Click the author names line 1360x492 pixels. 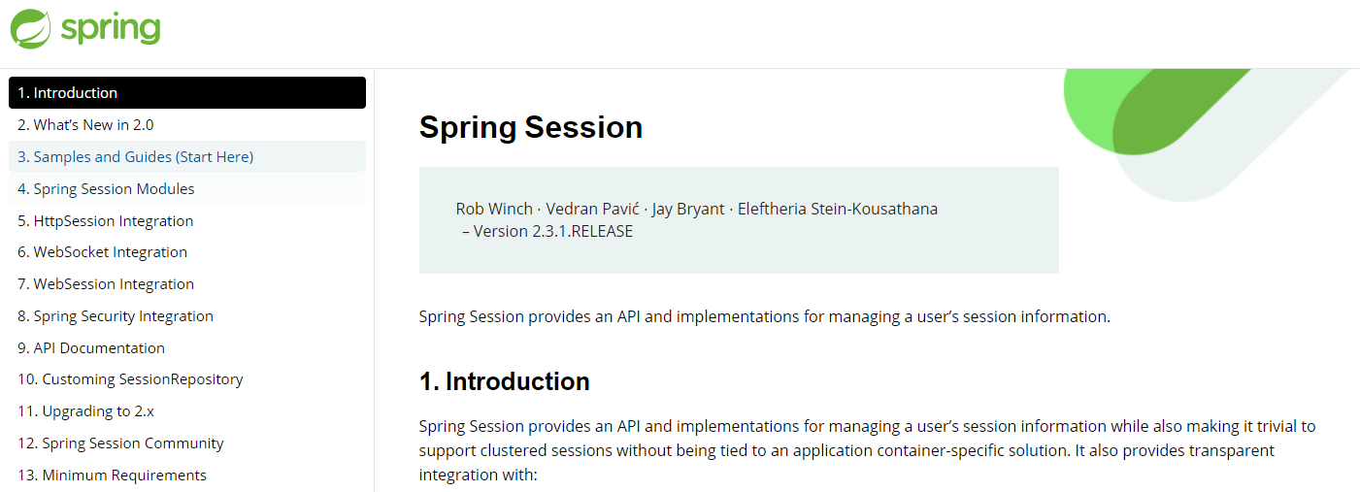(697, 209)
